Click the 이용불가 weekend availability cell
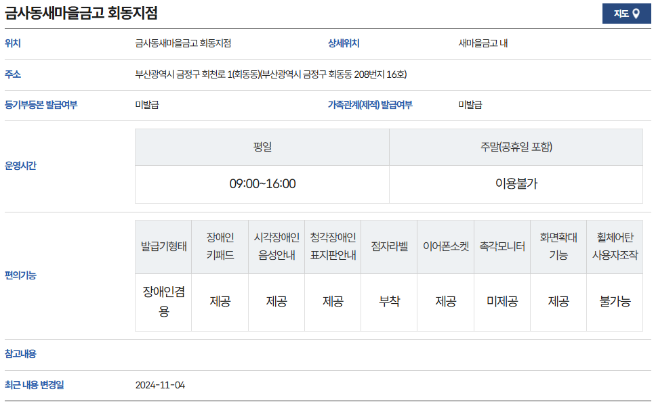This screenshot has width=656, height=406. (520, 183)
